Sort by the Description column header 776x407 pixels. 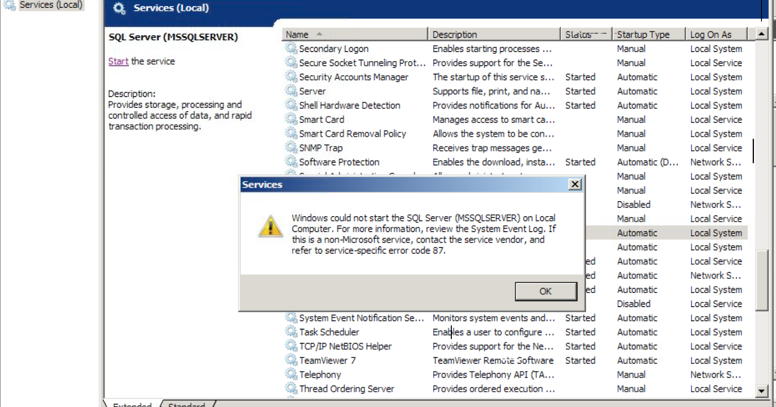click(494, 34)
